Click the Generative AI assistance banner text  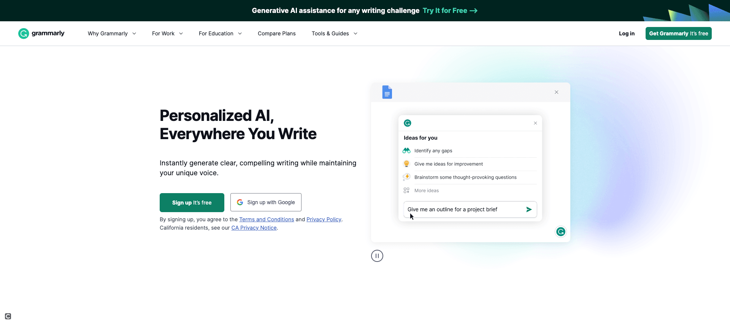[x=335, y=11]
